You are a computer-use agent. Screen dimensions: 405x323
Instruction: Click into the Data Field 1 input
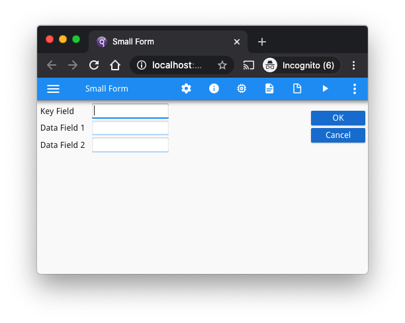(130, 127)
